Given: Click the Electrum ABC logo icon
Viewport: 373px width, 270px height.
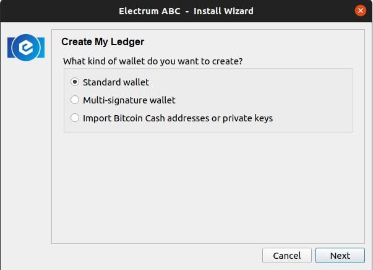Looking at the screenshot, I should (26, 48).
